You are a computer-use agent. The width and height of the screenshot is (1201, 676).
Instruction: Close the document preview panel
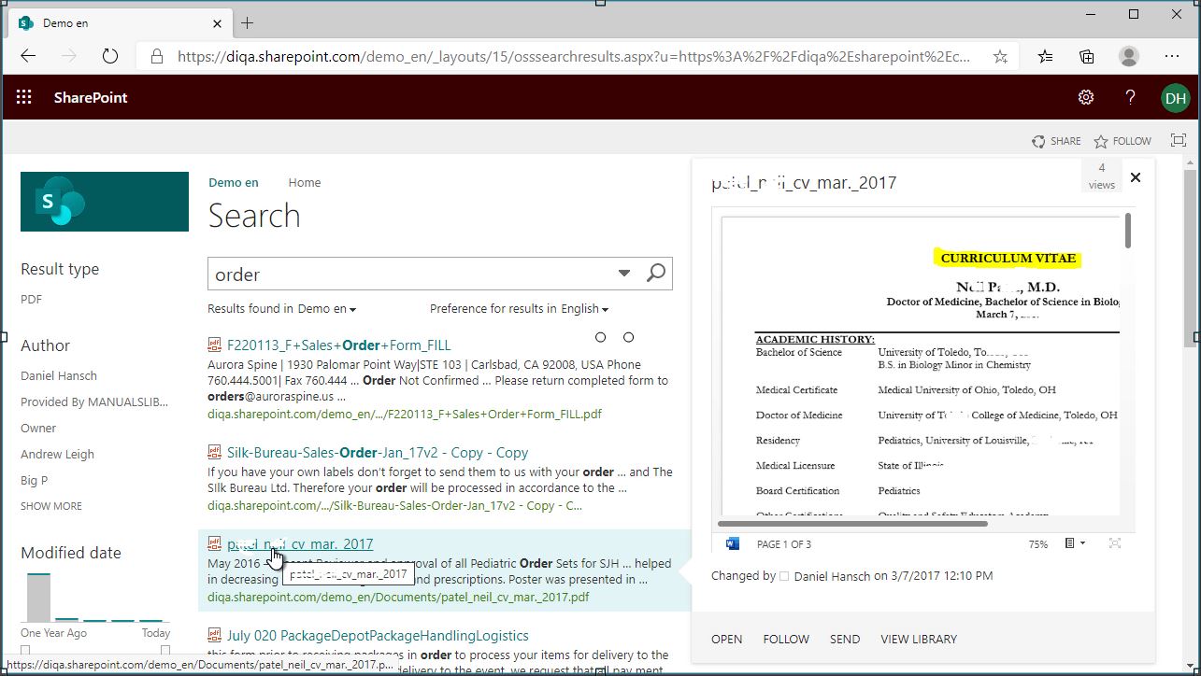[x=1136, y=177]
